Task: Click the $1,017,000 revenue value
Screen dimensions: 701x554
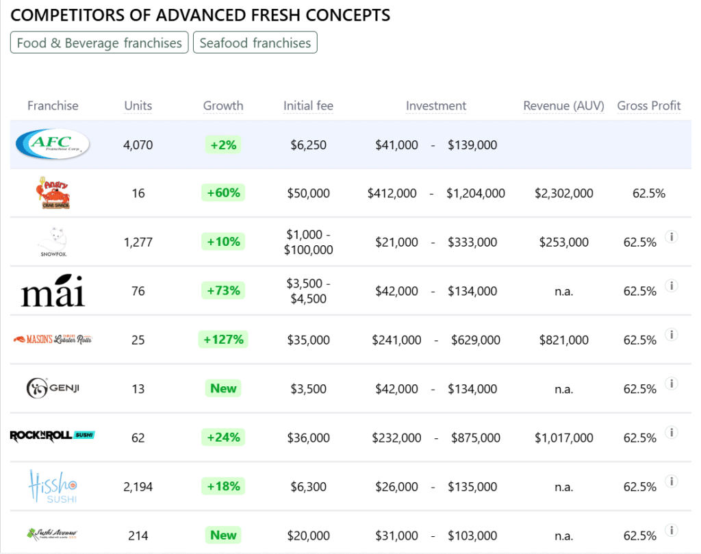Action: tap(564, 438)
